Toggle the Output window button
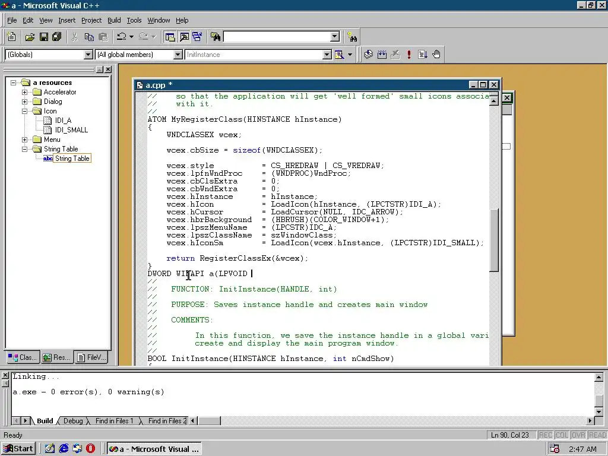Screen dimensions: 608x456 click(x=184, y=37)
